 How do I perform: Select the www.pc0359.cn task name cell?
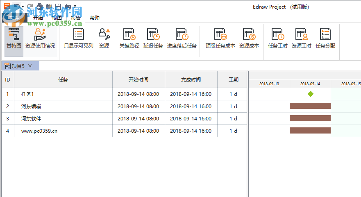click(x=64, y=131)
